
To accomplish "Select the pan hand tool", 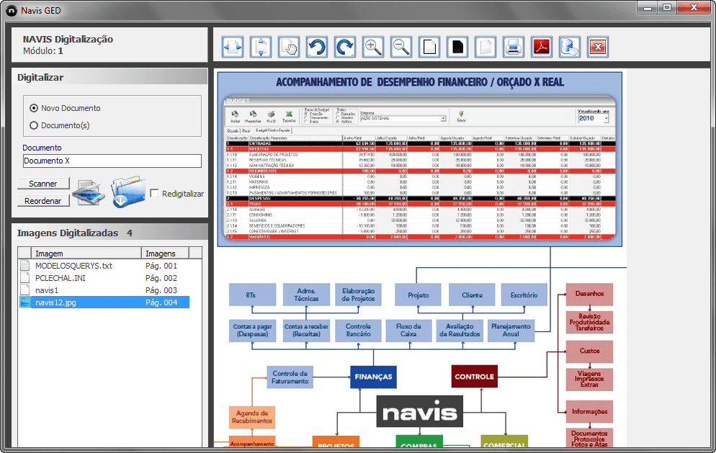I will [x=288, y=46].
